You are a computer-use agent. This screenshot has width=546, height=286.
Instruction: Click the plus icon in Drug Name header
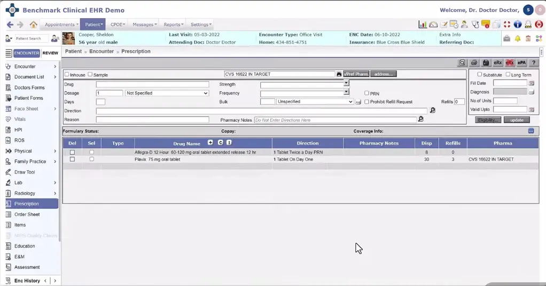tap(210, 142)
